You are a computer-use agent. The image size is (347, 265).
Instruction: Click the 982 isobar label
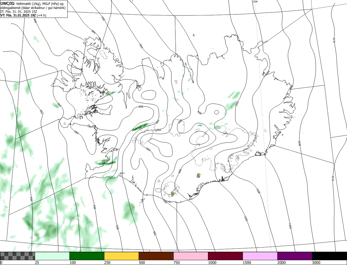41,112
